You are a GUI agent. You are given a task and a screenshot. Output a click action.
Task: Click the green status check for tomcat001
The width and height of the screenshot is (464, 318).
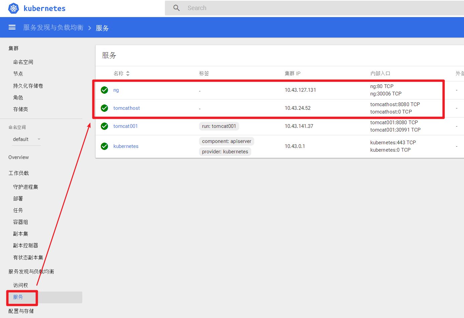click(x=104, y=126)
